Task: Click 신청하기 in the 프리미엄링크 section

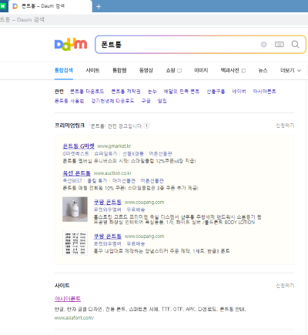Action: 285,126
